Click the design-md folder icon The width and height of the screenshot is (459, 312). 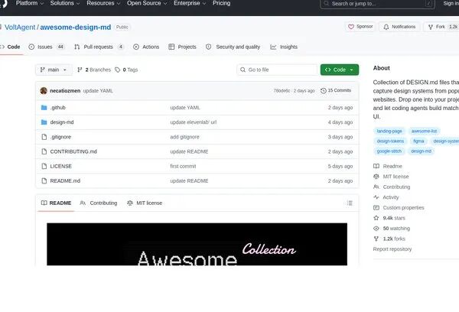pos(44,122)
